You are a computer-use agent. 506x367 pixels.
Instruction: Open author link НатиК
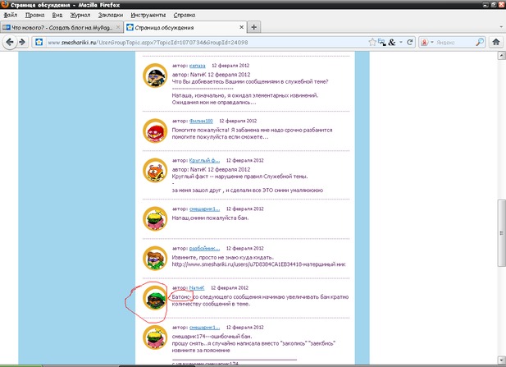197,287
